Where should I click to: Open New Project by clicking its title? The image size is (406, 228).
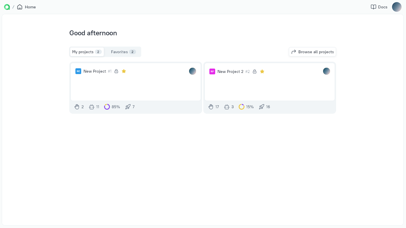click(x=95, y=71)
